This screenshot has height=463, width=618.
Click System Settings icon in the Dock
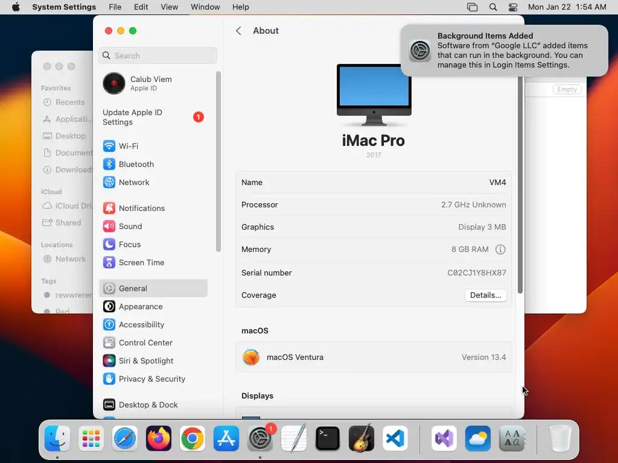tap(260, 438)
